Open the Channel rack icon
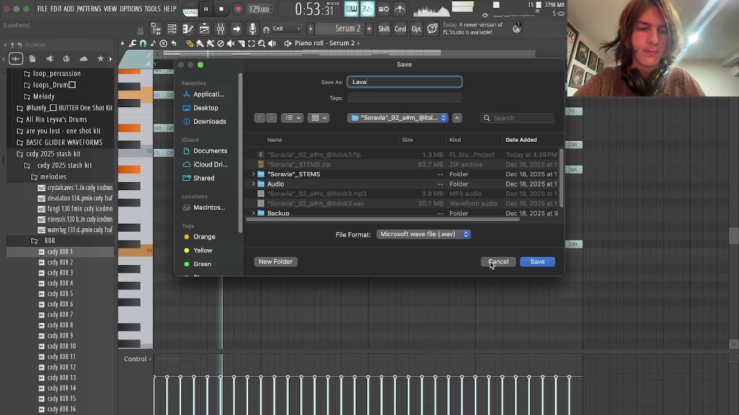Screen dimensions: 739x415 click(172, 29)
